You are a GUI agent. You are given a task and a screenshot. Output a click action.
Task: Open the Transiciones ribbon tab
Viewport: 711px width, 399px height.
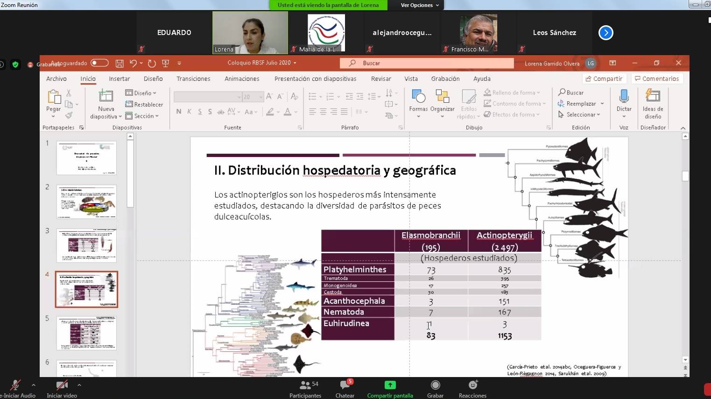[193, 78]
